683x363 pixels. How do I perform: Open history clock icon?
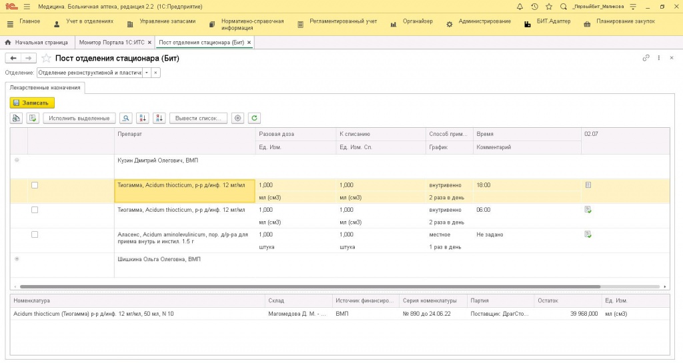click(x=534, y=7)
